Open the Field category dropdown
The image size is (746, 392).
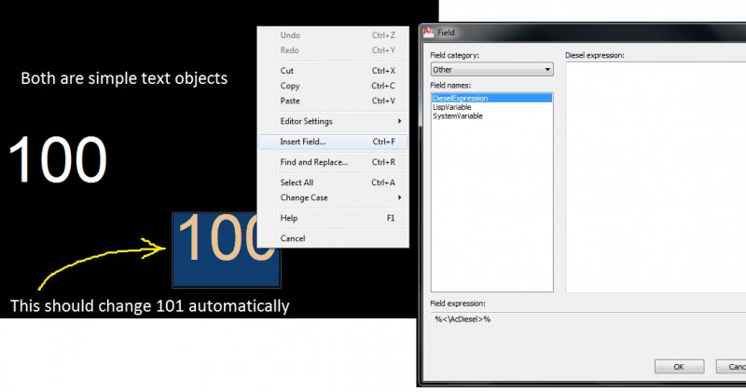pyautogui.click(x=492, y=70)
